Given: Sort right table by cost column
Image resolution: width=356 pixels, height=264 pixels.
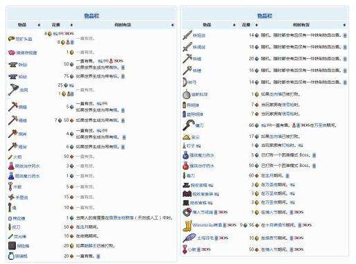Looking at the screenshot, I should click(x=256, y=25).
